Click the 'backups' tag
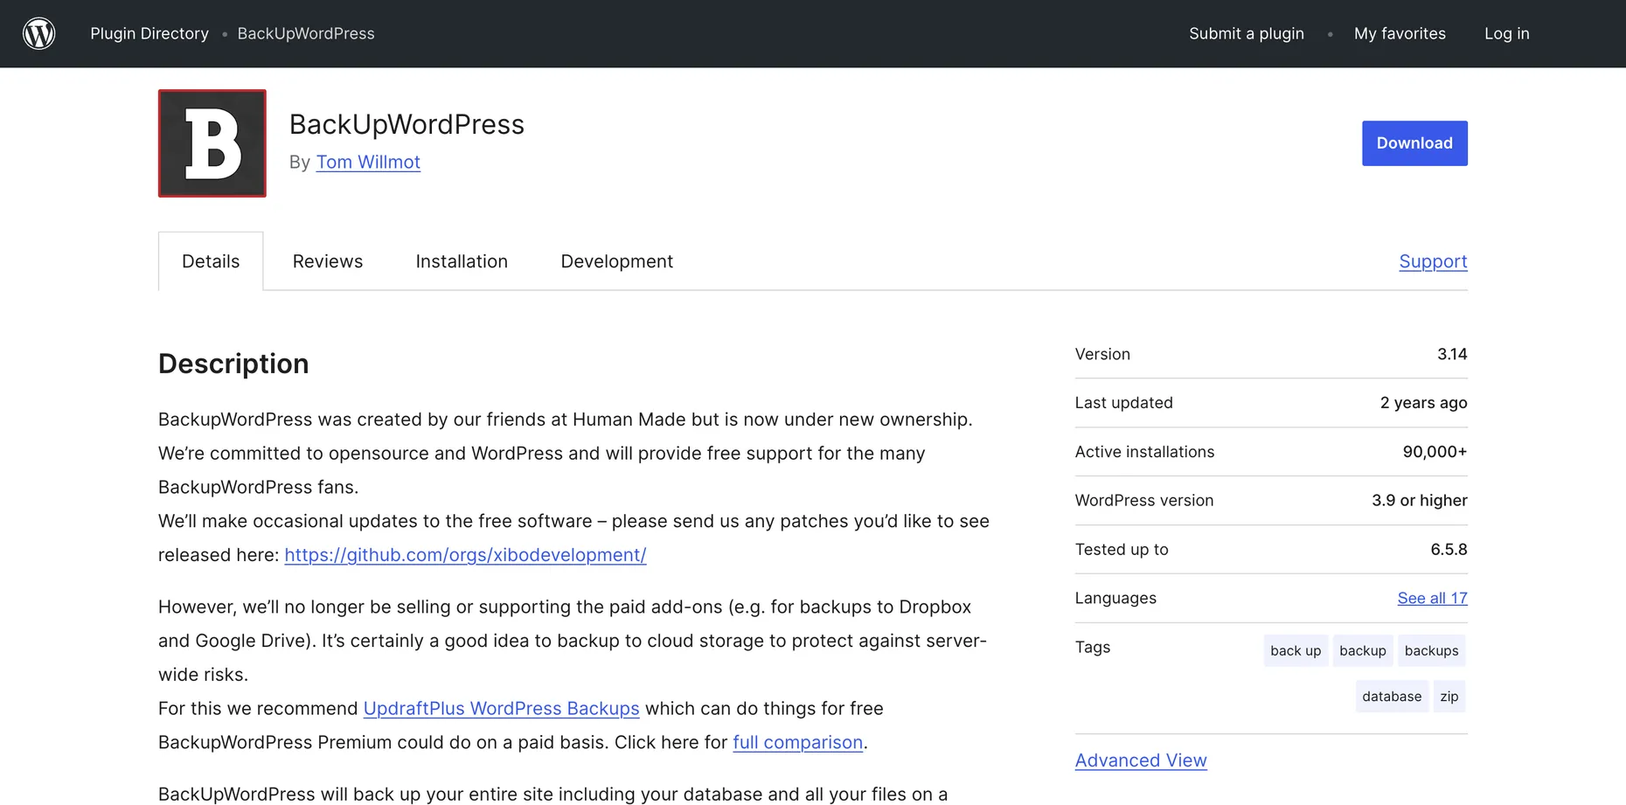 (x=1431, y=650)
